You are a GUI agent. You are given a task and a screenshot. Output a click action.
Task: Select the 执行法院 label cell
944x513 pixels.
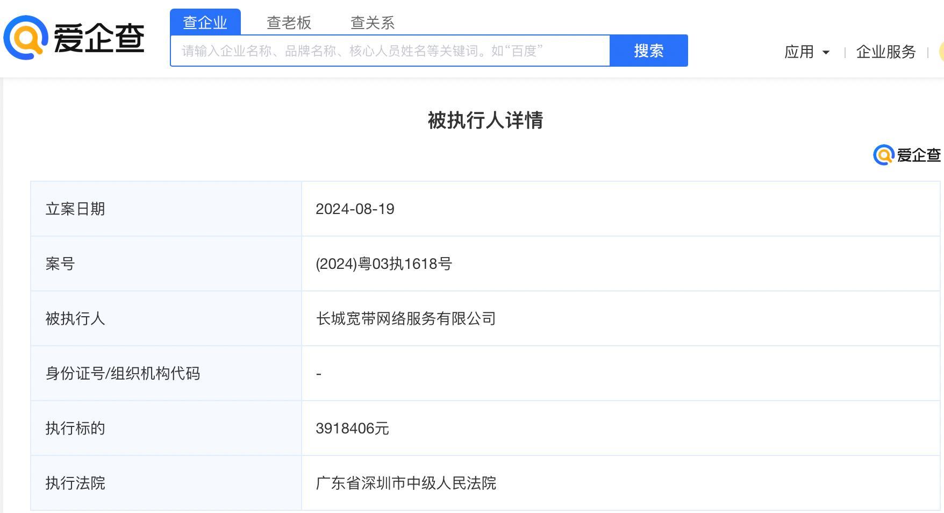tap(166, 483)
